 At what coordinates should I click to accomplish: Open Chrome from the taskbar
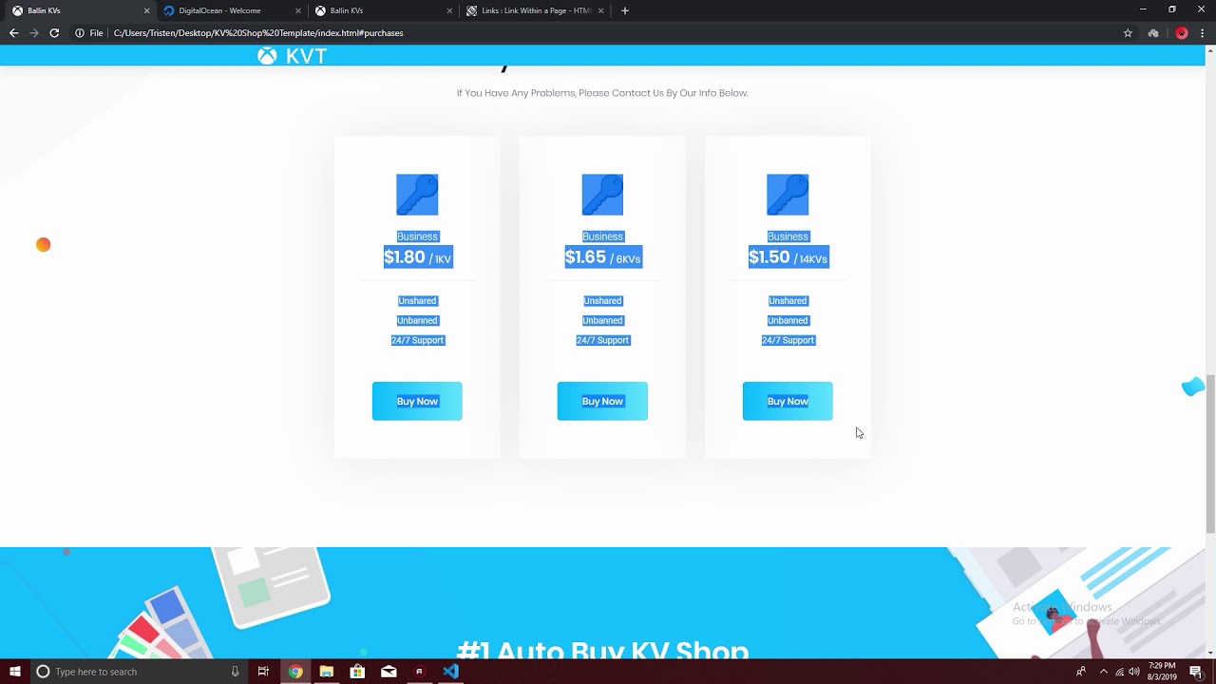click(295, 672)
